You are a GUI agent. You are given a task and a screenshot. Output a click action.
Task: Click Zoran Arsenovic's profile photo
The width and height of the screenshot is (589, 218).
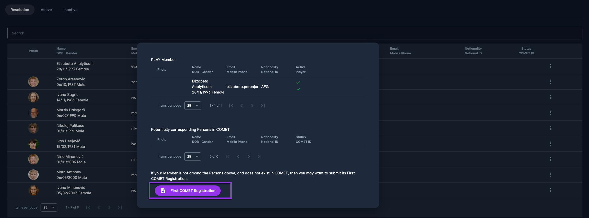click(33, 82)
